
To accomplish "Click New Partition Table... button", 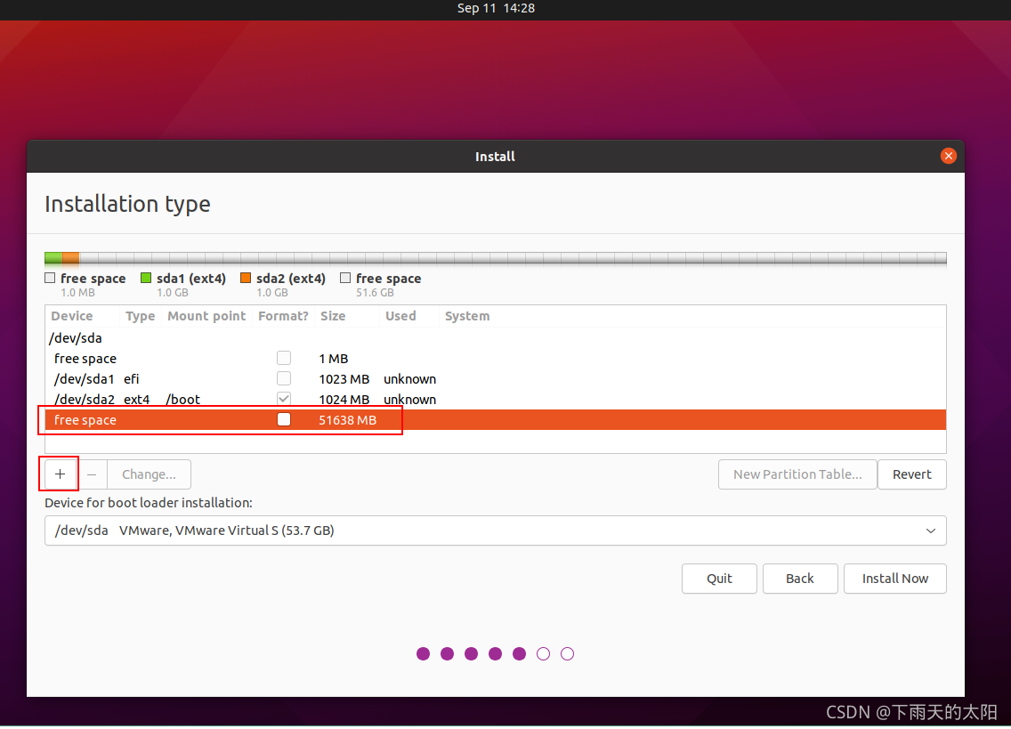I will 797,474.
